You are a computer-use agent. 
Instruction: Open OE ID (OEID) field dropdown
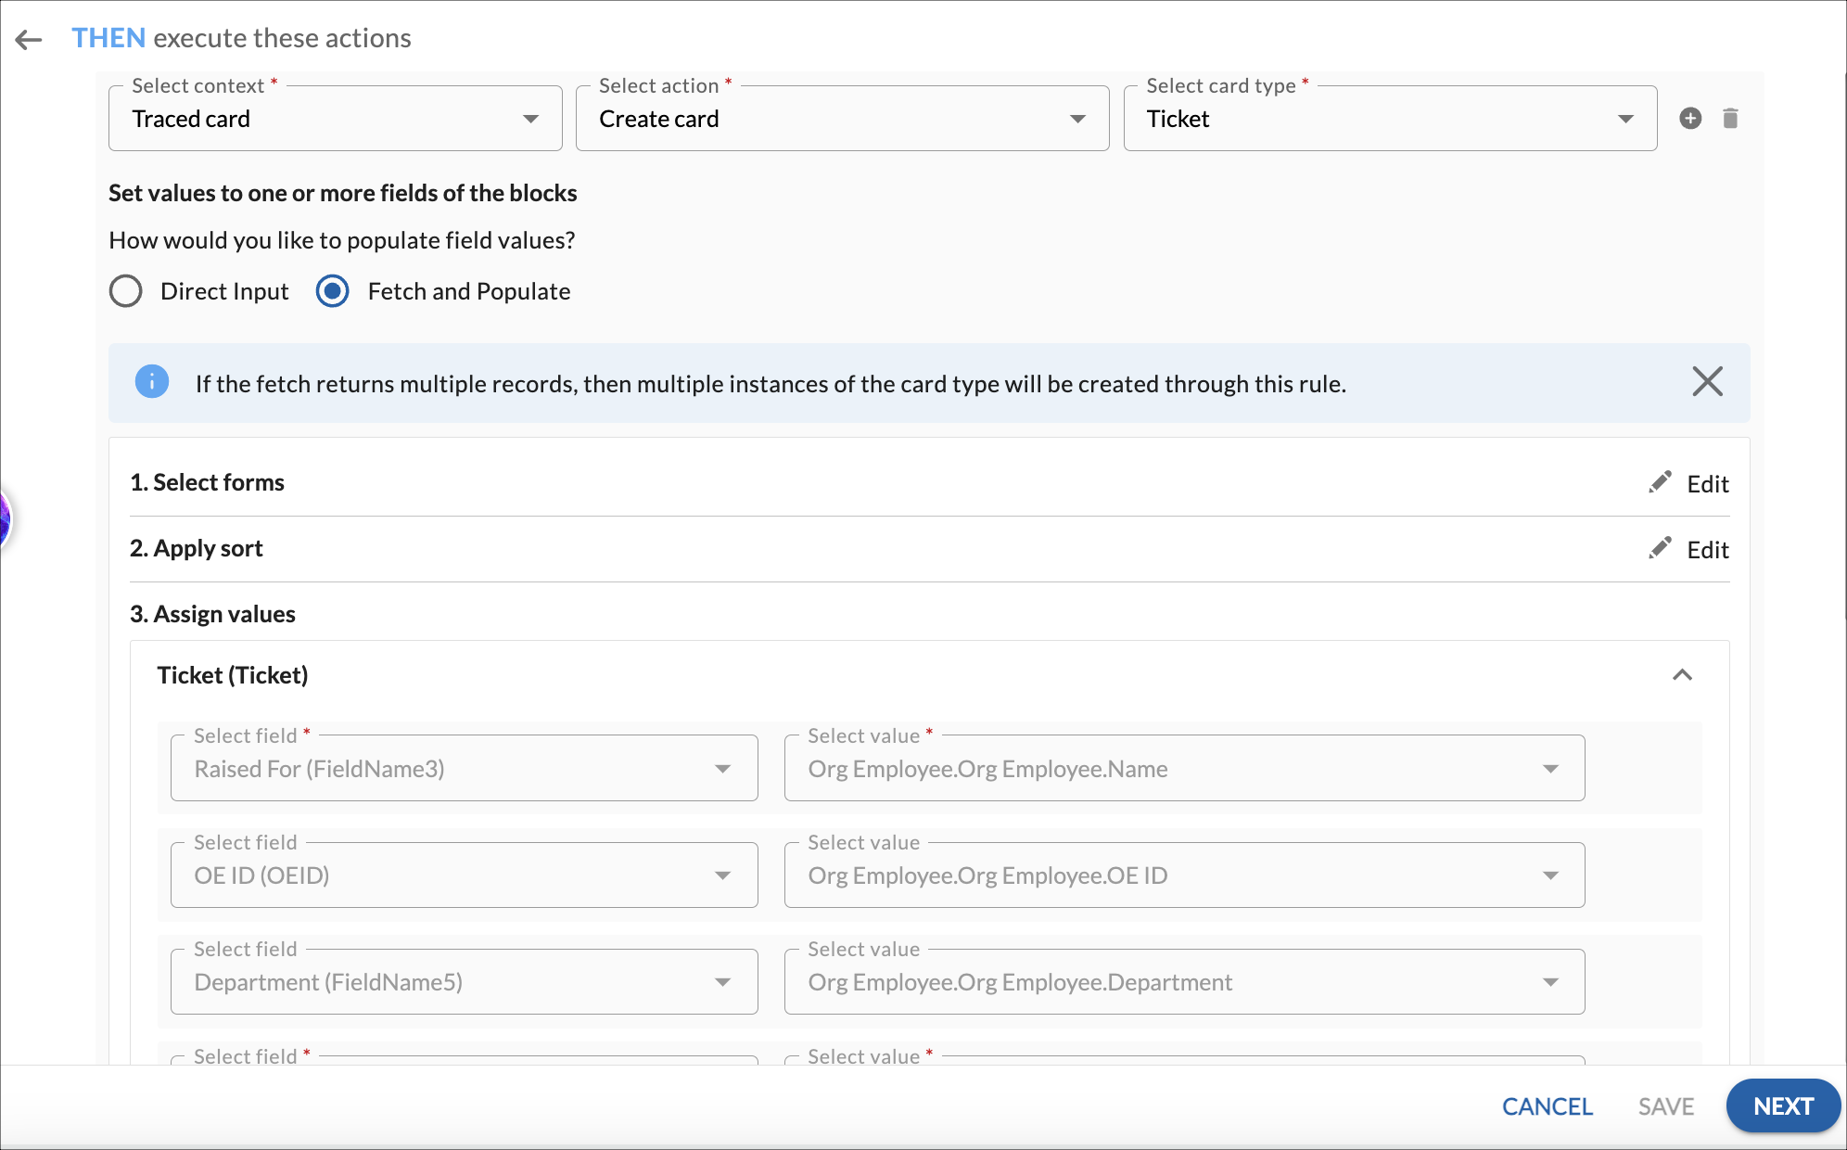(x=464, y=875)
